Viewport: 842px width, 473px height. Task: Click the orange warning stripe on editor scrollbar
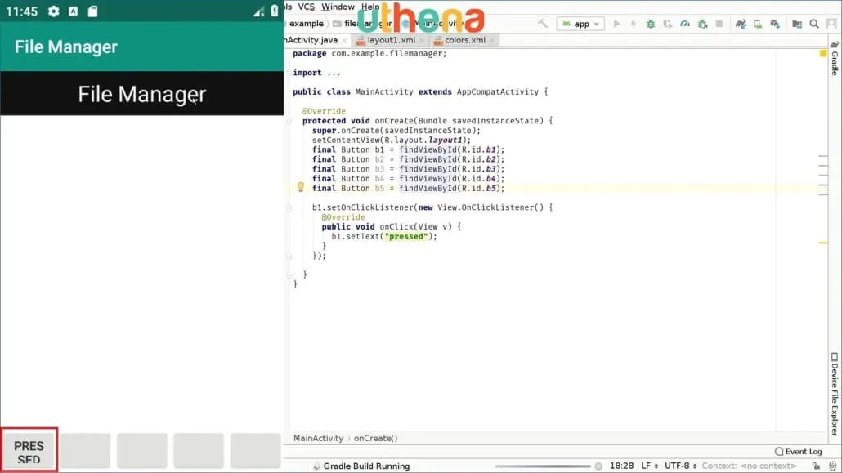(822, 243)
